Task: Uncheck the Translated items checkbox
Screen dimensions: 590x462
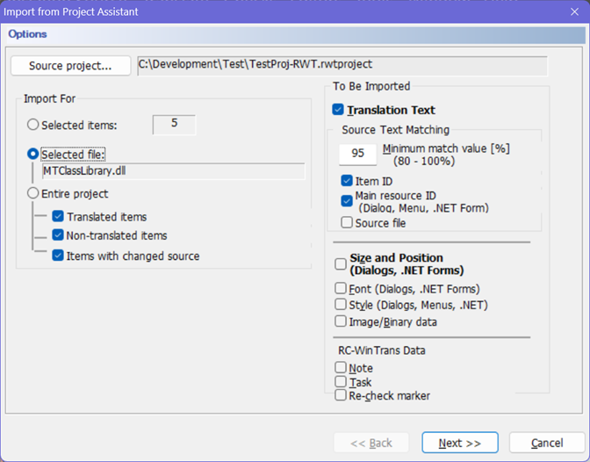Action: (58, 216)
